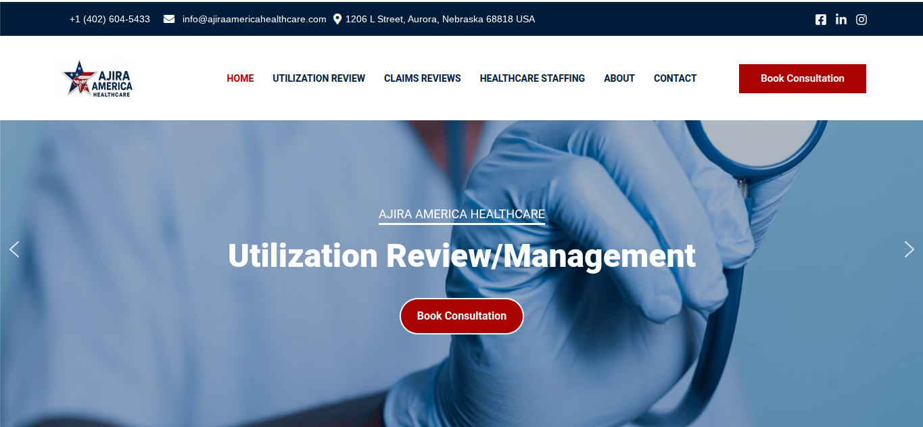This screenshot has width=923, height=427.
Task: Open the Healthcare Staffing page
Action: pos(532,78)
